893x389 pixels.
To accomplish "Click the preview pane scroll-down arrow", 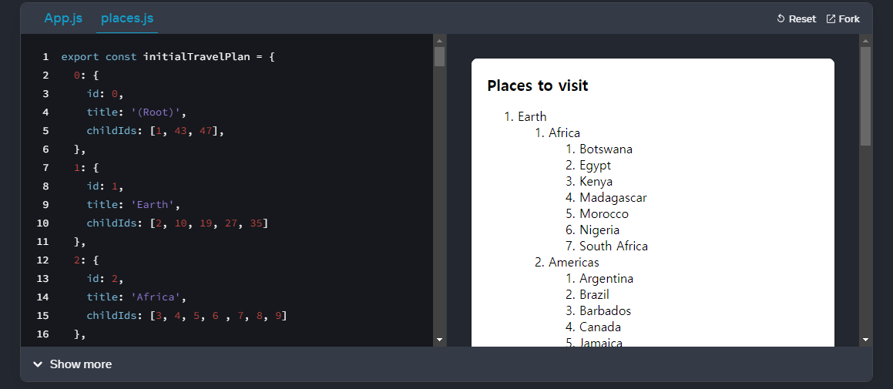I will (865, 340).
